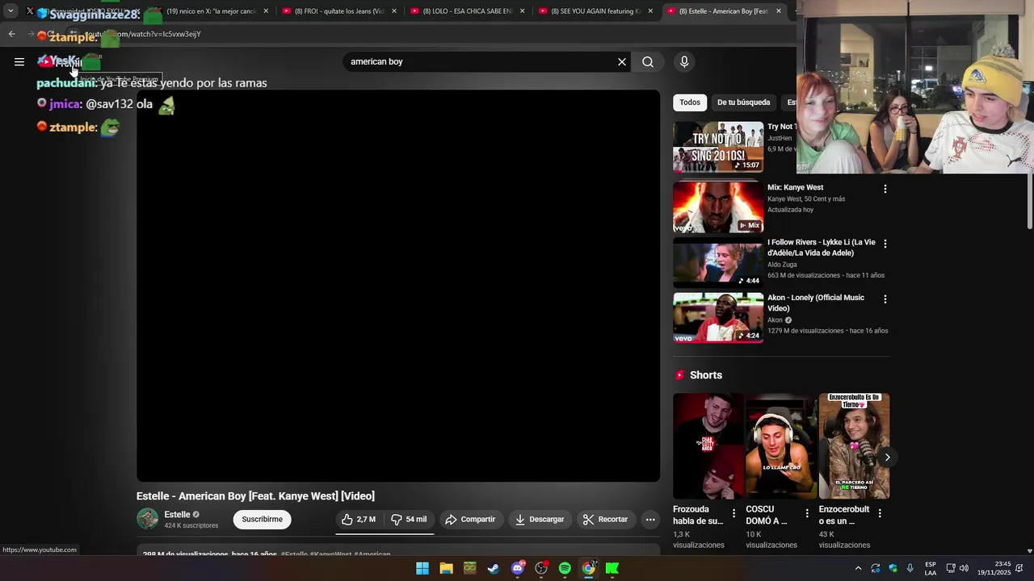Screen dimensions: 1034x581
Task: Open Chrome tab search dropdown arrow
Action: point(11,11)
